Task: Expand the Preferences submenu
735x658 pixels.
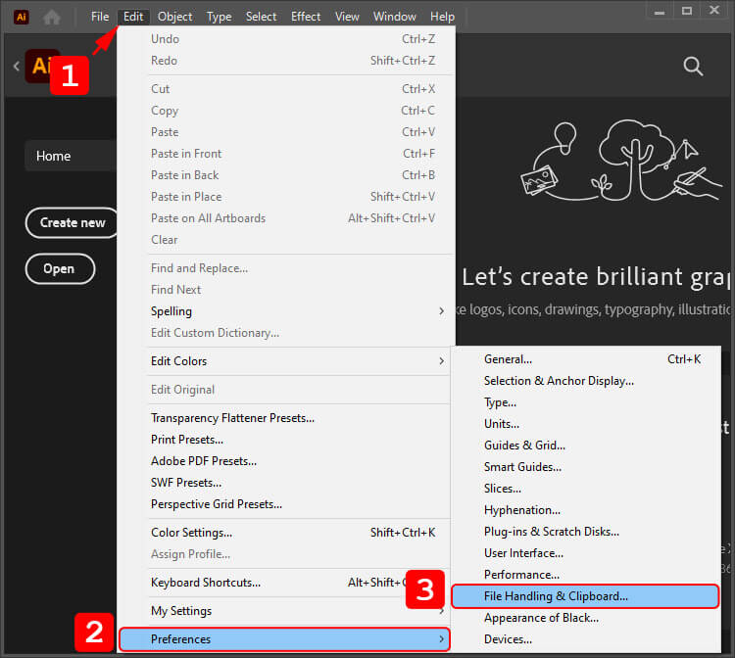Action: pos(284,639)
